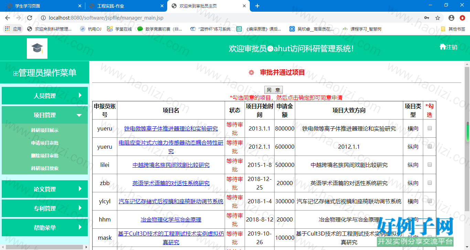Open the 欢迎来到科研管理 bookmark

coord(50,29)
